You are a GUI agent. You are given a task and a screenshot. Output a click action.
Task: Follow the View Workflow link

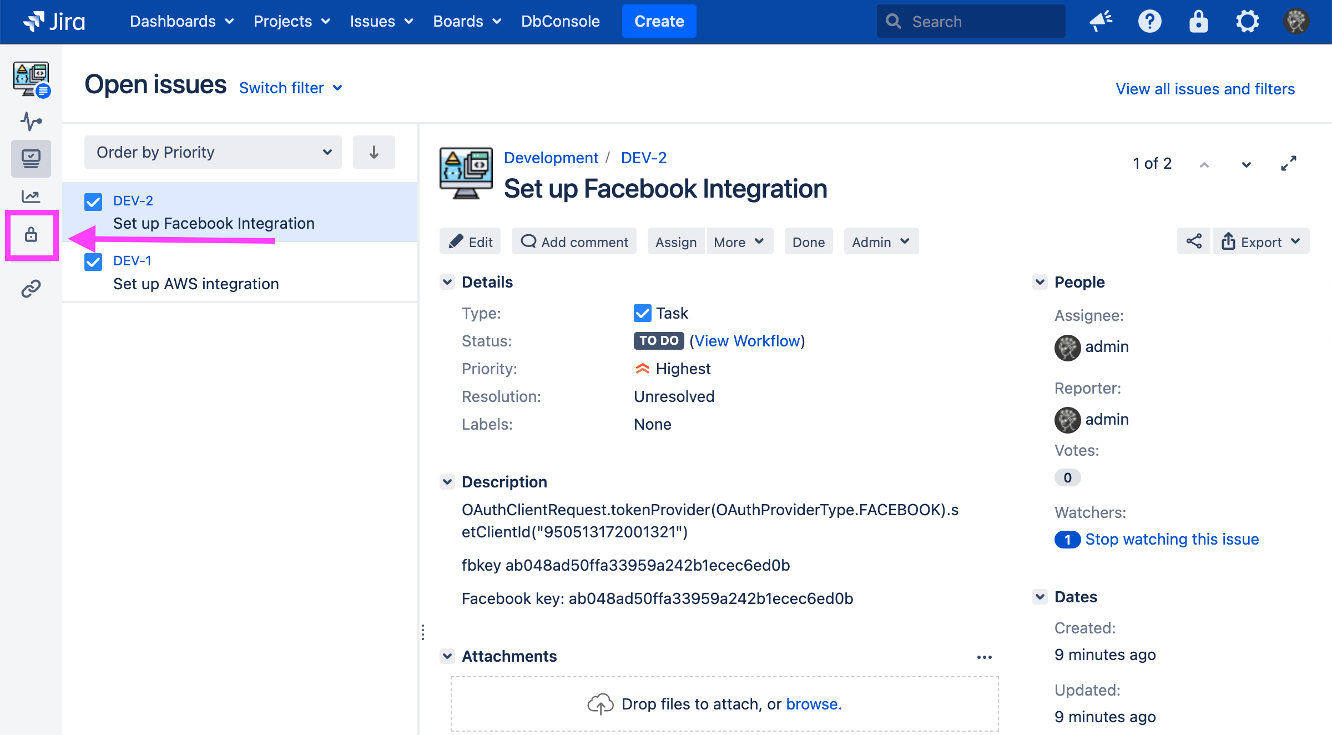click(747, 341)
